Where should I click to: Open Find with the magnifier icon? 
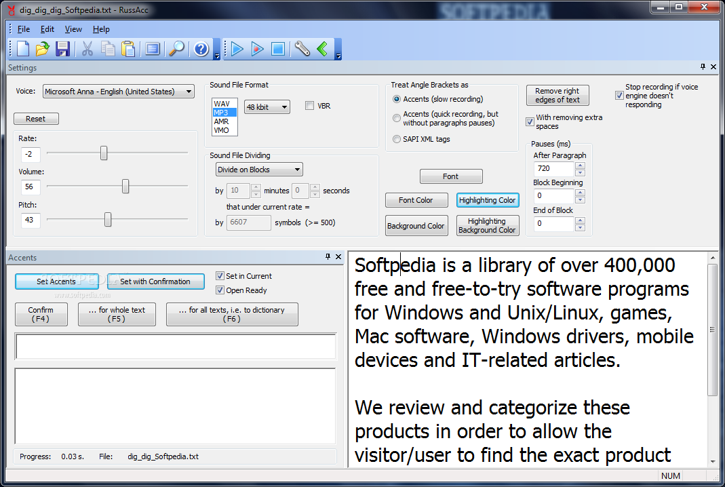(176, 49)
